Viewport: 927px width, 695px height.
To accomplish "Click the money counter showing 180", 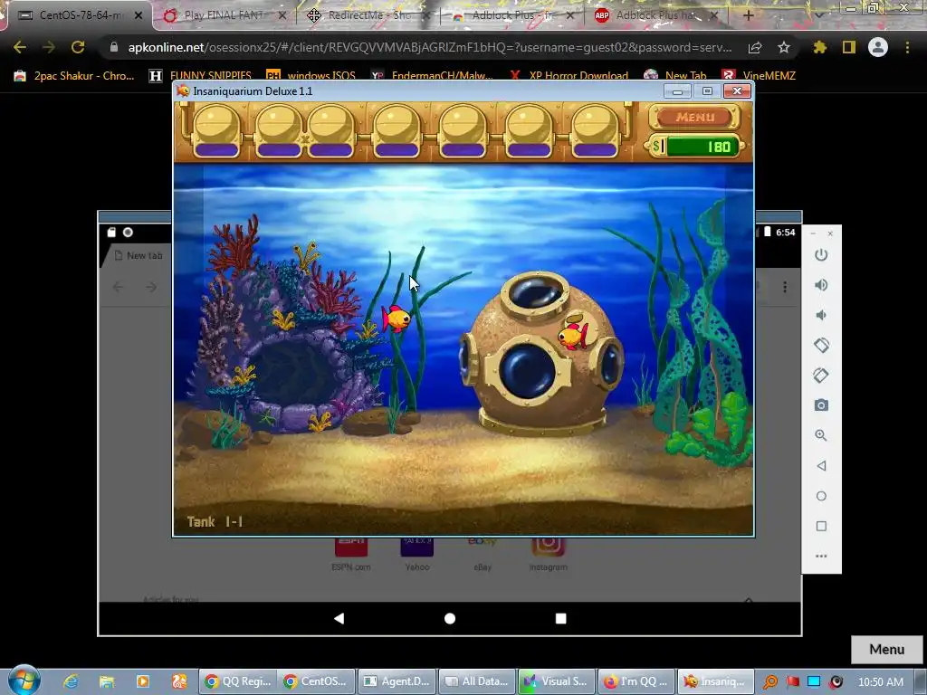I will (x=694, y=146).
